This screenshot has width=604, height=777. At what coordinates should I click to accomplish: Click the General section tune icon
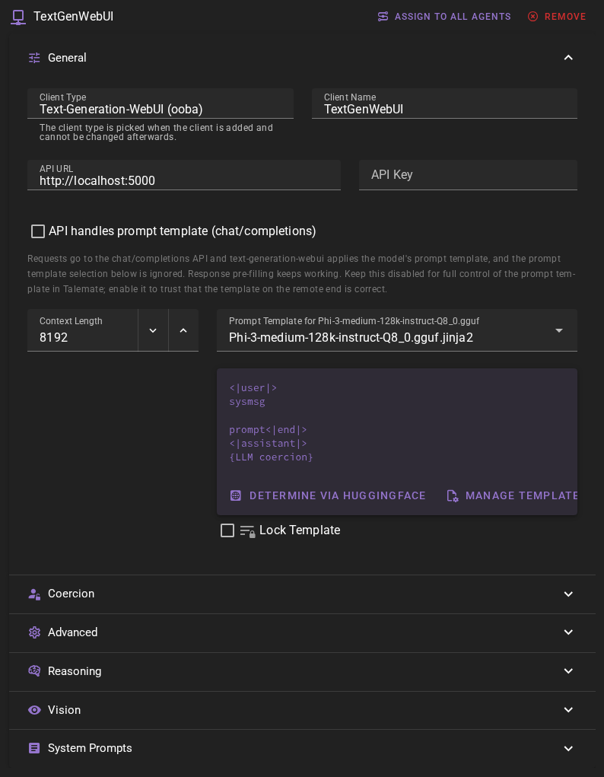coord(34,58)
